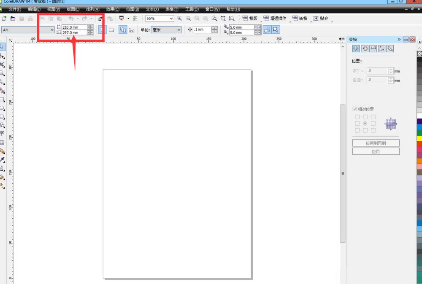Viewport: 422px width, 284px height.
Task: Select the Table tool in the toolbox
Action: click(x=2, y=142)
